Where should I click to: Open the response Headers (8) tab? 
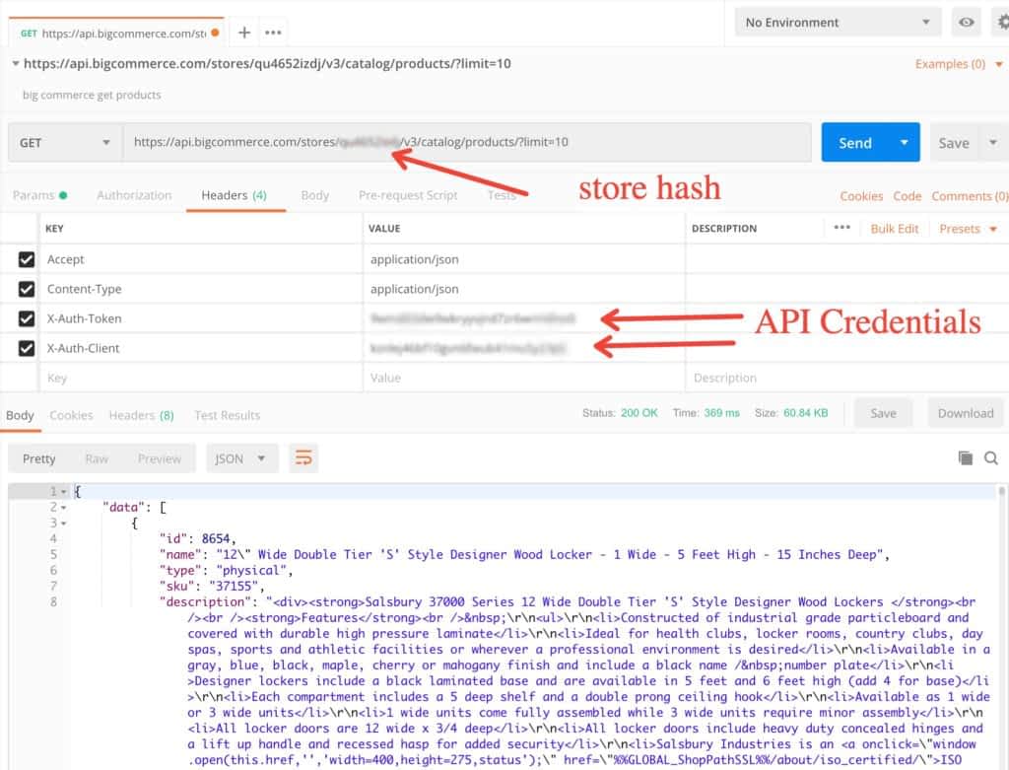coord(141,415)
